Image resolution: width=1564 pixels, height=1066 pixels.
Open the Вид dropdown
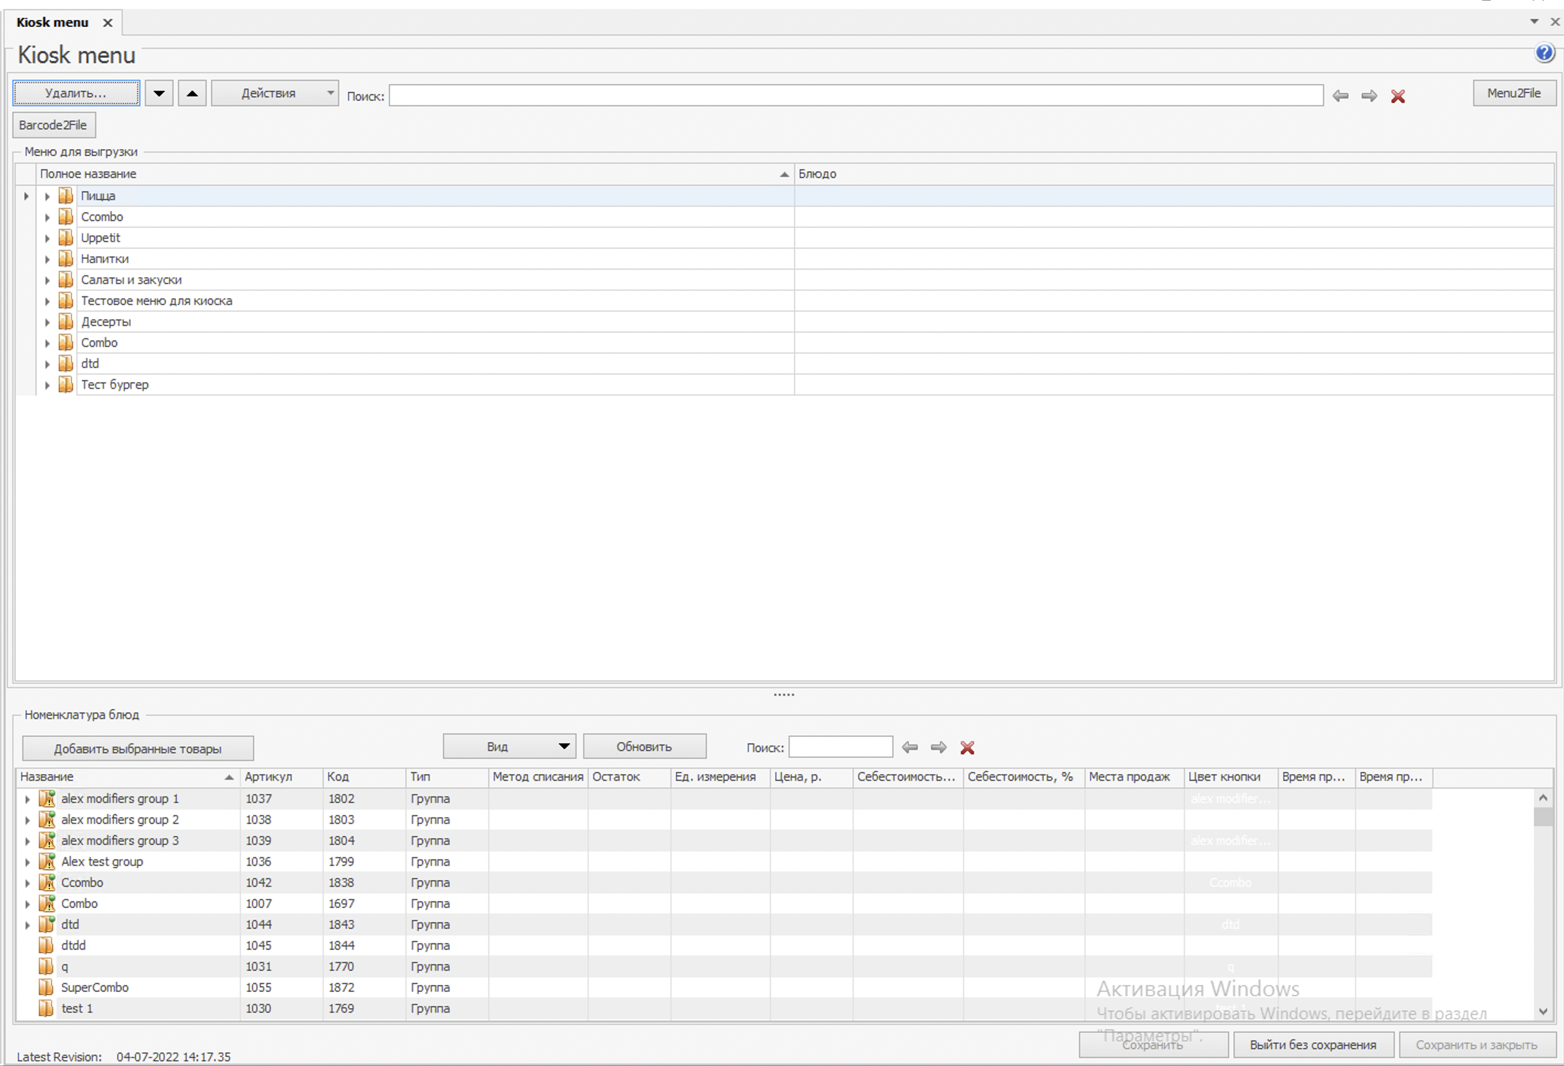coord(509,746)
